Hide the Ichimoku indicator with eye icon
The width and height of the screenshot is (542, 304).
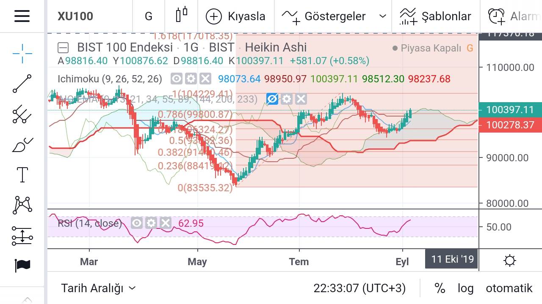pyautogui.click(x=177, y=79)
